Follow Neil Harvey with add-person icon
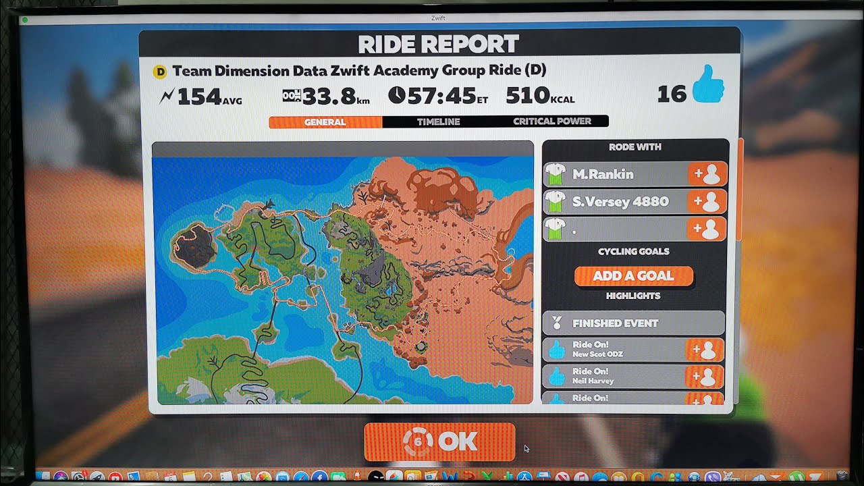This screenshot has width=864, height=486. [705, 377]
